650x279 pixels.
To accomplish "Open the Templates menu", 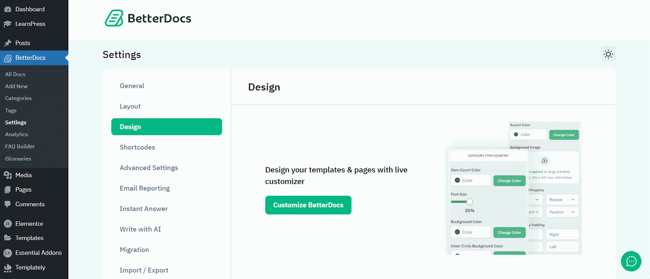I will pos(29,238).
